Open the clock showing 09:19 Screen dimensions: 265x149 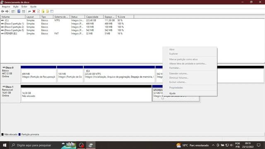point(248,145)
